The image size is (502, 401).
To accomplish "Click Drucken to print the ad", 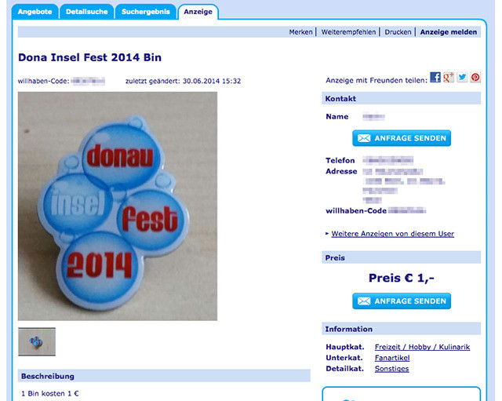I will [398, 32].
